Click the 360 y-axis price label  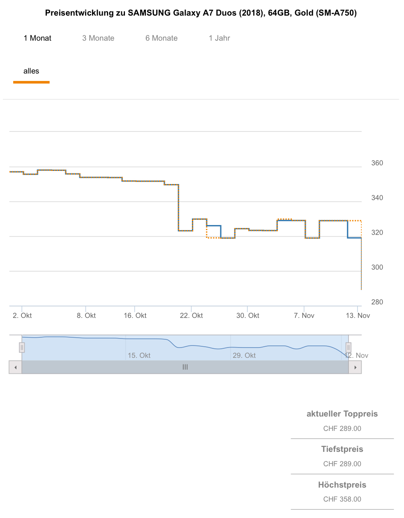click(377, 163)
